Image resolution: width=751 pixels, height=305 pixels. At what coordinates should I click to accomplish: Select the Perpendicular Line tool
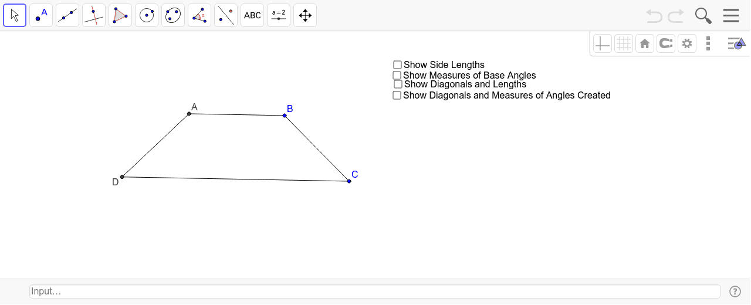click(94, 15)
